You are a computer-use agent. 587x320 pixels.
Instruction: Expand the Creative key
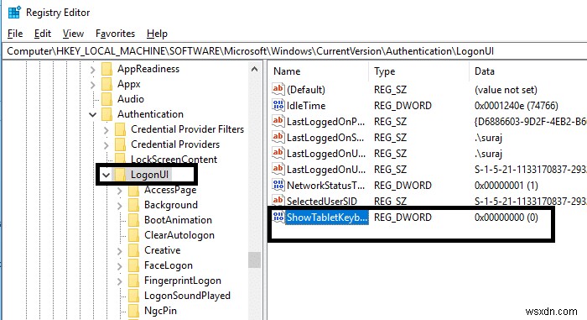pos(119,251)
